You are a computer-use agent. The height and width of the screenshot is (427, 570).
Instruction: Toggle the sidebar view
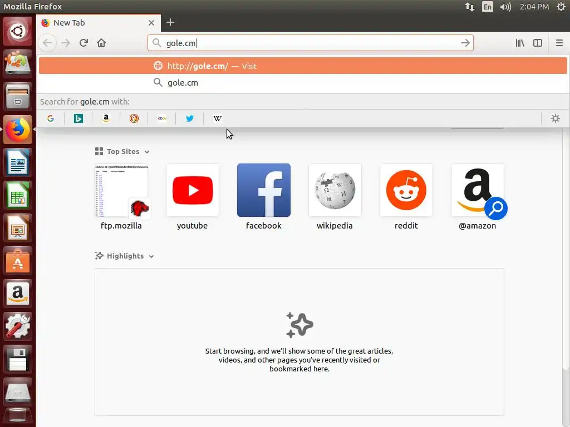(538, 43)
